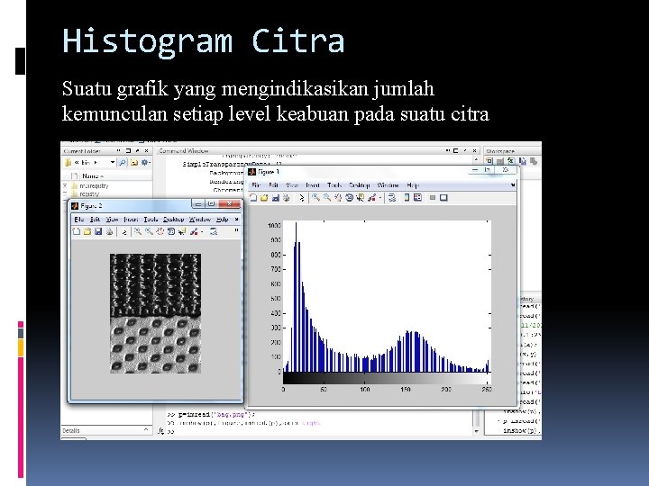Click Open File icon in Figure 2 toolbar
Screen dimensions: 649x486
point(87,232)
